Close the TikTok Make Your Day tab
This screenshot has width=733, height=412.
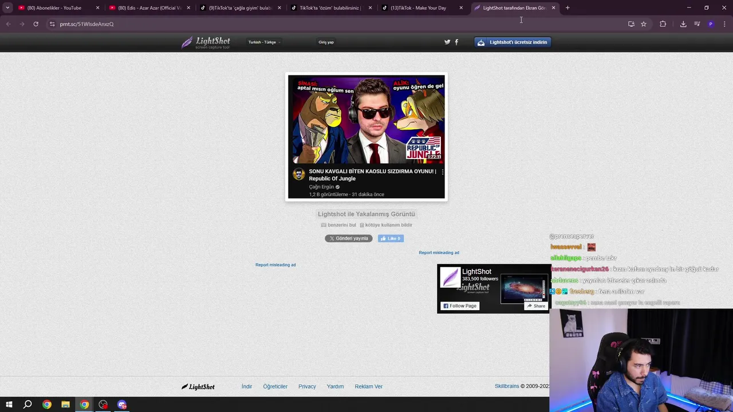pos(461,8)
